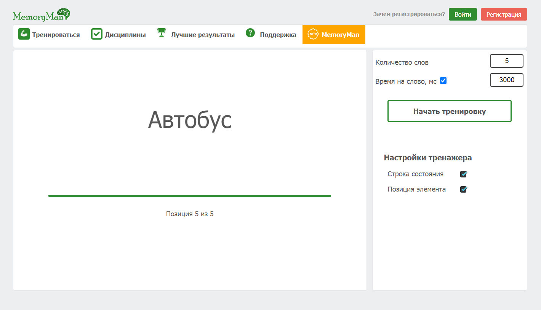Click the question mark icon beside Поддержка
This screenshot has height=310, width=541.
(x=250, y=33)
